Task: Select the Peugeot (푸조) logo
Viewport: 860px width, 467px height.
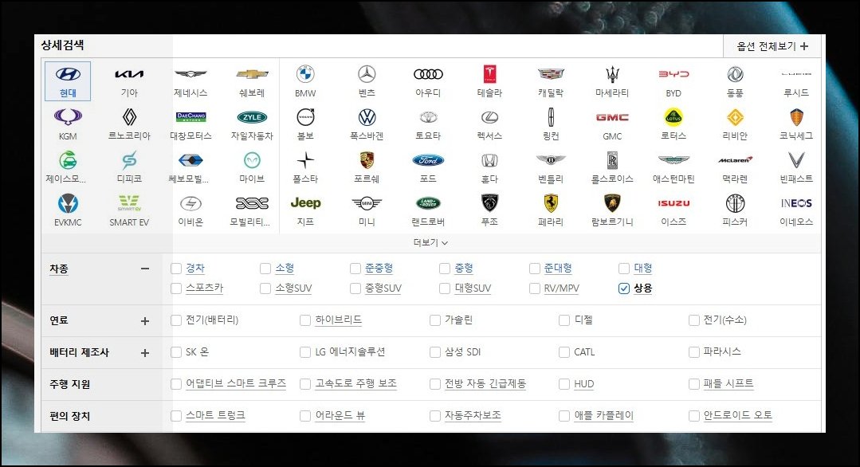Action: 490,202
